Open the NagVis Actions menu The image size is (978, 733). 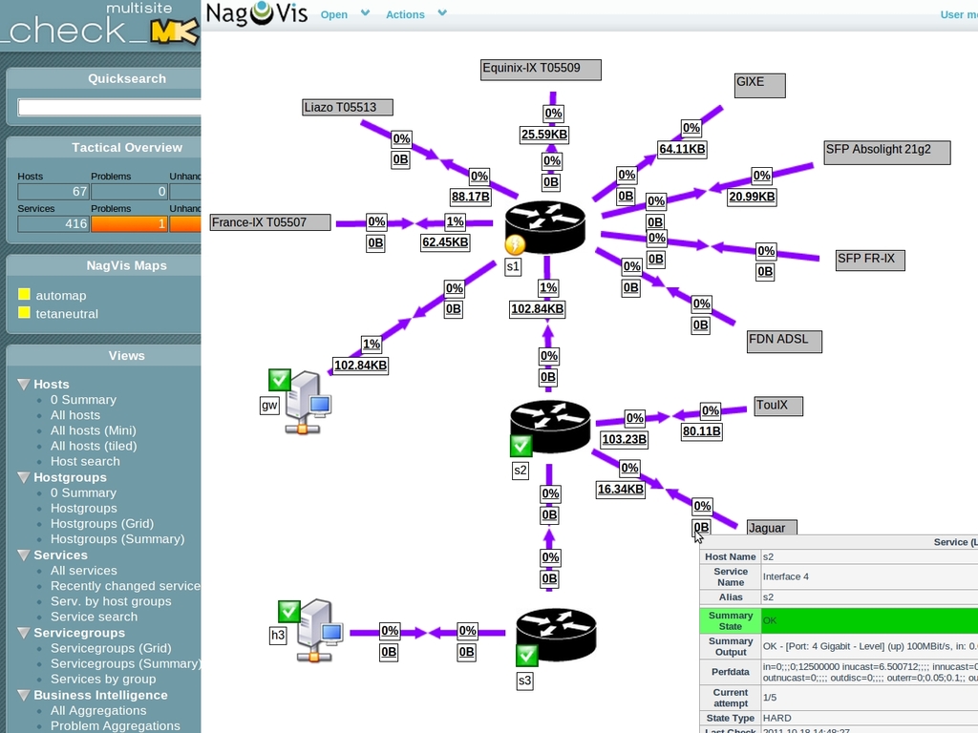pyautogui.click(x=405, y=14)
